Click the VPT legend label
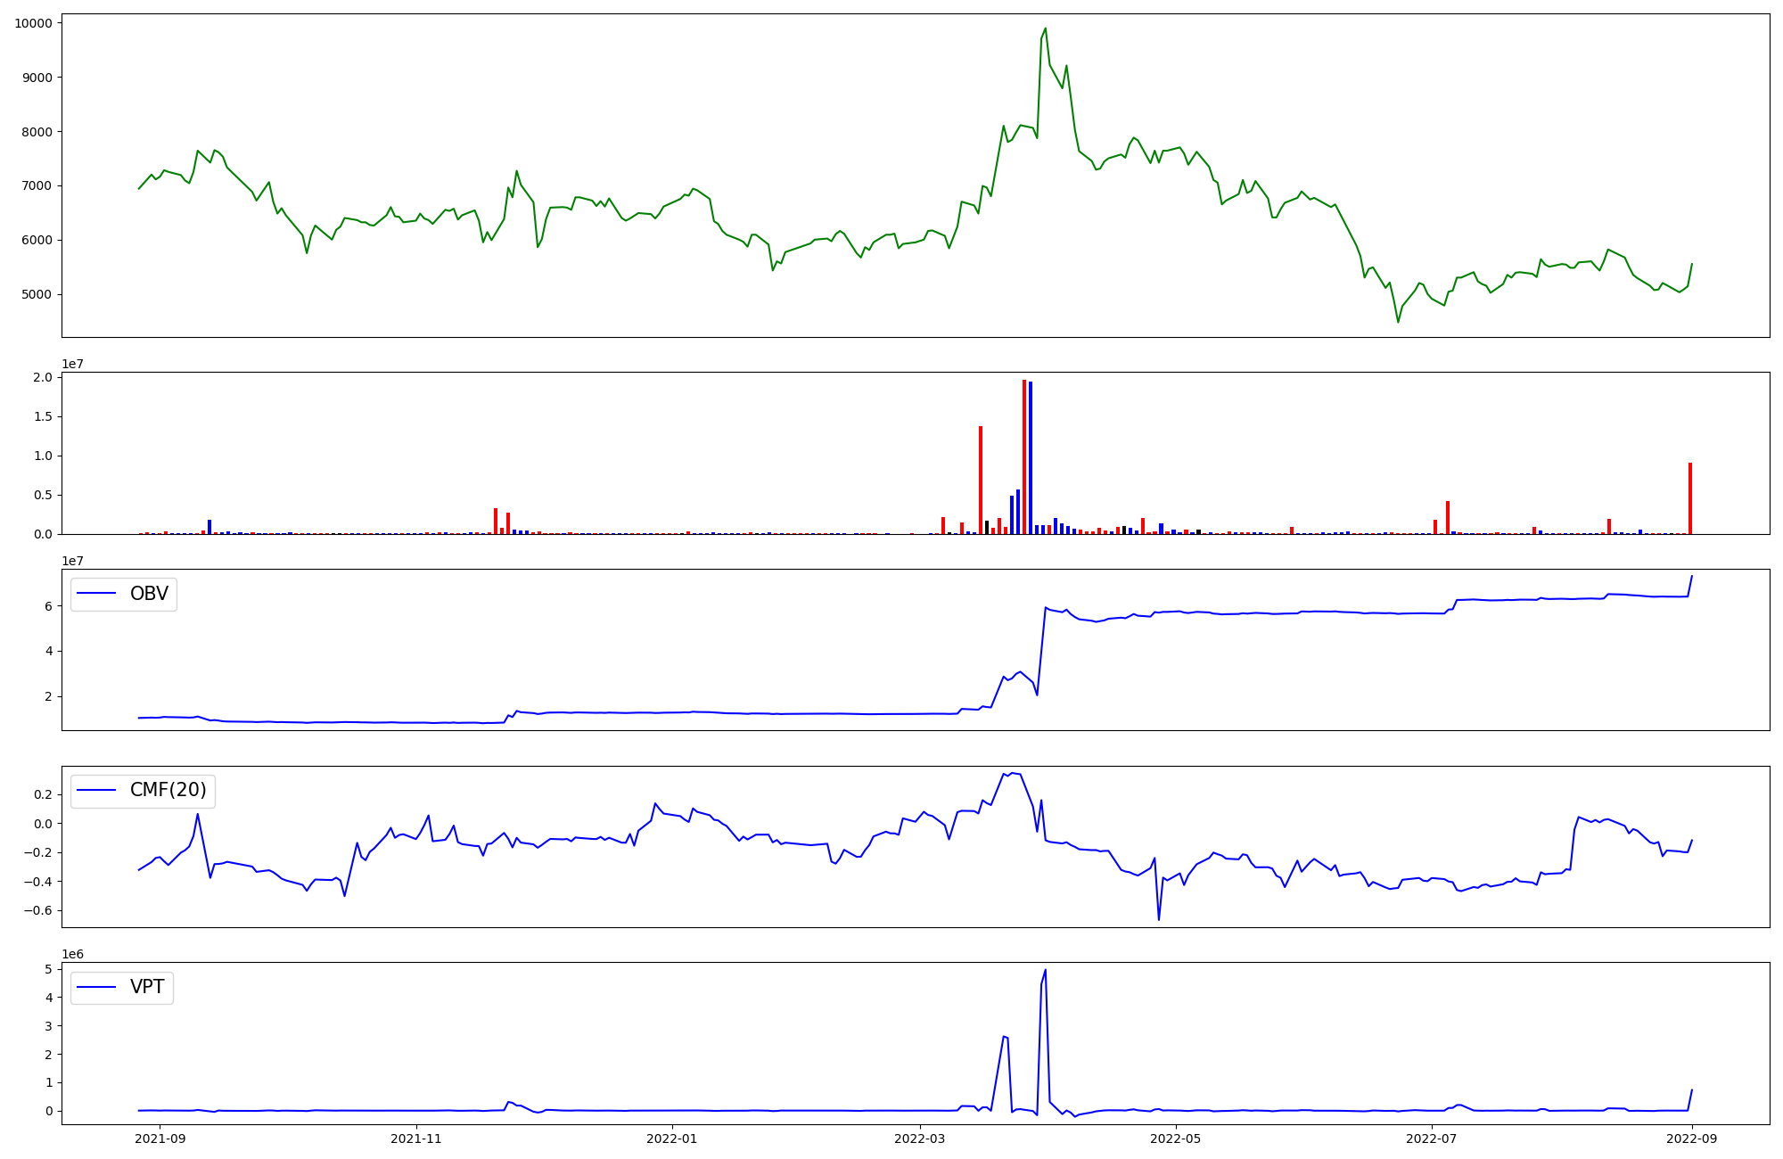This screenshot has height=1159, width=1783. click(x=147, y=987)
